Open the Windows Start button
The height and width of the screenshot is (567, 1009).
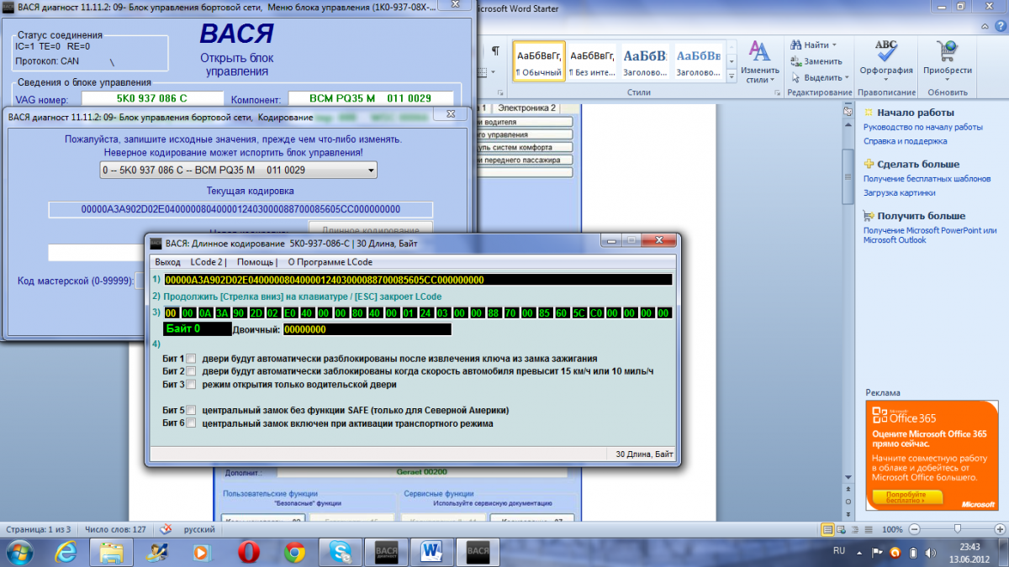[x=20, y=552]
